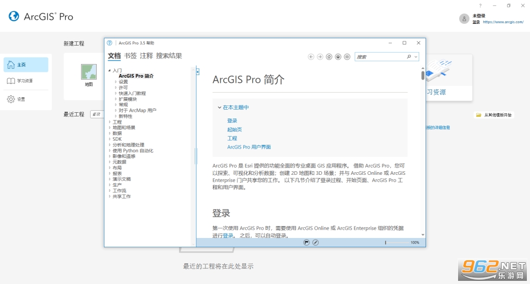530x284 pixels.
Task: Select 工作流 tree item
Action: pos(120,191)
